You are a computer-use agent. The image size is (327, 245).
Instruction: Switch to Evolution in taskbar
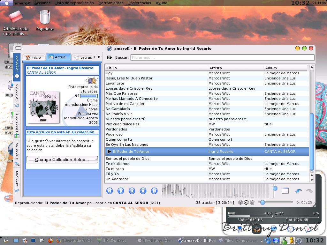(x=156, y=241)
